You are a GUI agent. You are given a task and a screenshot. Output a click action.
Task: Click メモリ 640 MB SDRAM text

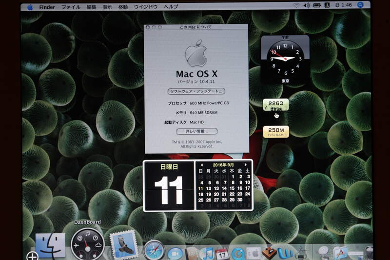click(196, 113)
